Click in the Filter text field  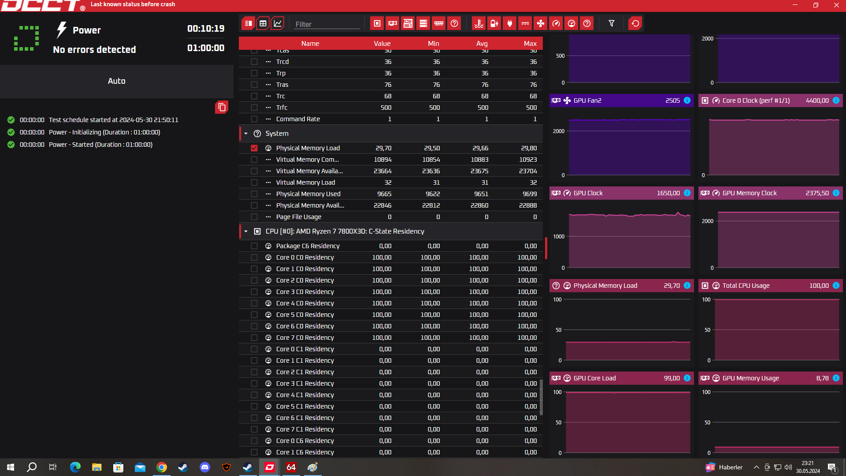click(x=326, y=24)
